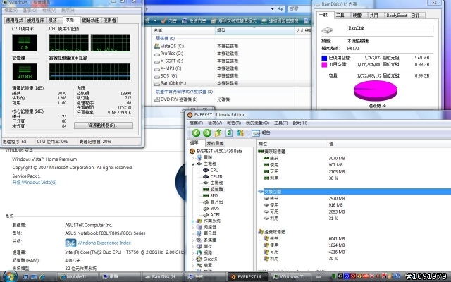Click the Windows Start orb
451x282 pixels.
coord(11,276)
